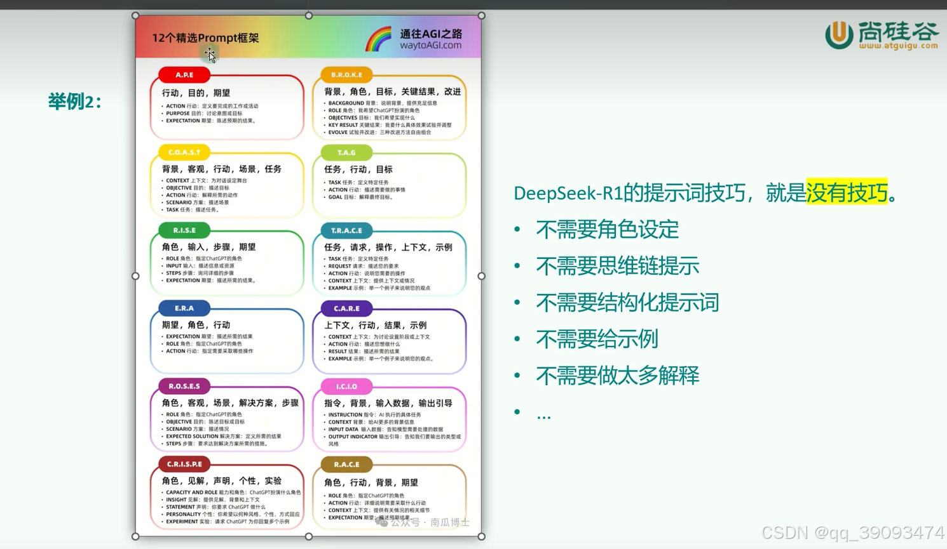Click the bullet 不需要思维链提示

[617, 266]
